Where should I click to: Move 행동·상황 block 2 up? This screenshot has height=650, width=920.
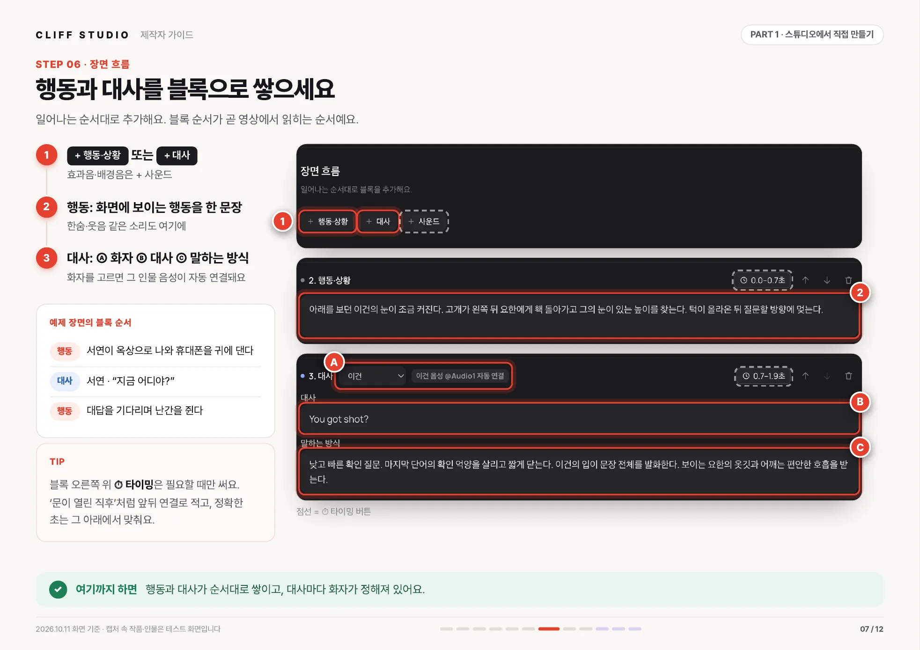[805, 280]
